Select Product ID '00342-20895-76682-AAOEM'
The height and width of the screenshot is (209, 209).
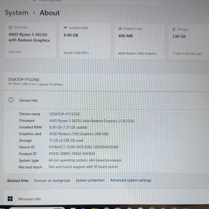[x=72, y=154]
